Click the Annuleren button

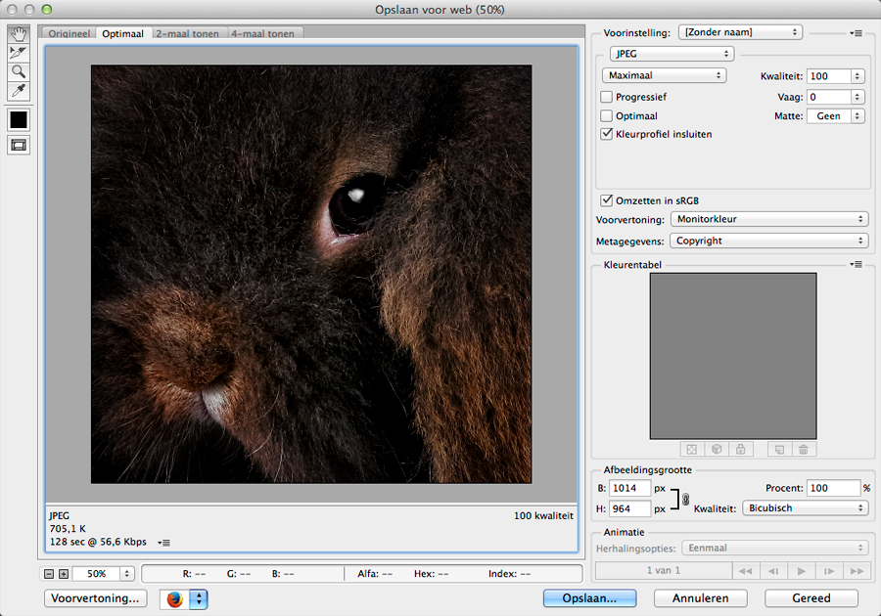coord(700,598)
